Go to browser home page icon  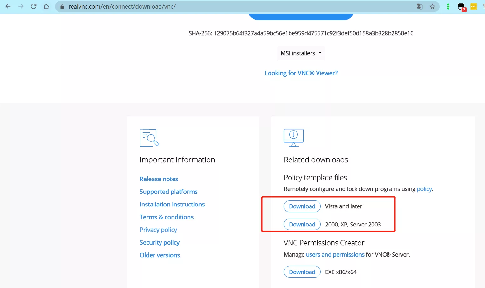pyautogui.click(x=46, y=6)
